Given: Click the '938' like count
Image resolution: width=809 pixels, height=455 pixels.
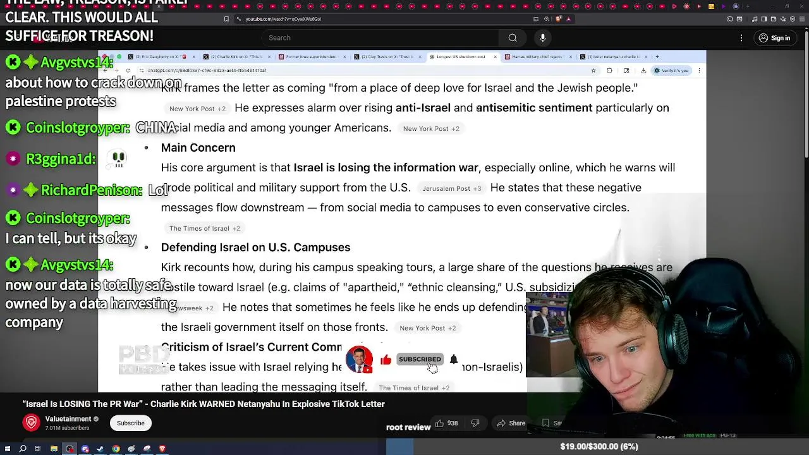Looking at the screenshot, I should point(453,423).
